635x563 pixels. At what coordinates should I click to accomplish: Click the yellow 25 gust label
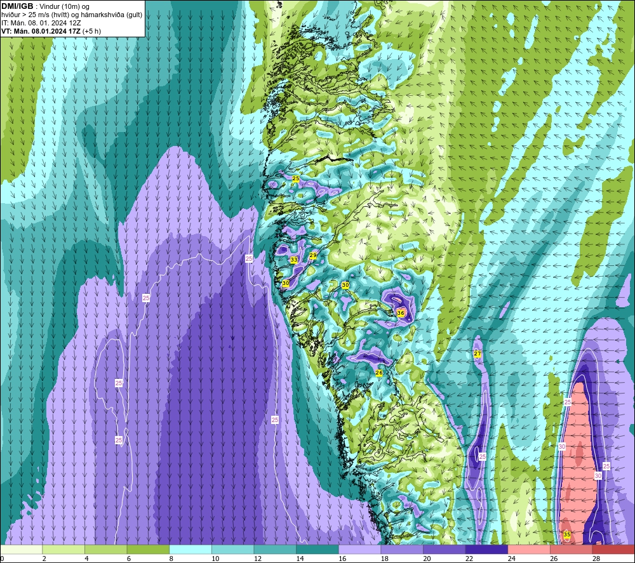coord(296,178)
